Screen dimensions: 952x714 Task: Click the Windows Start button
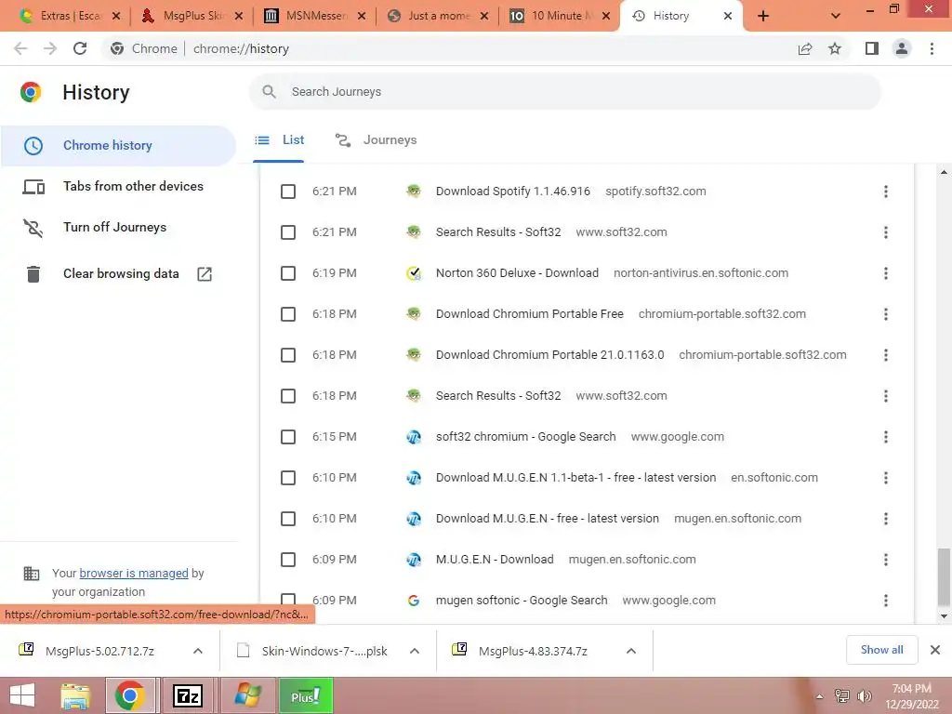22,695
